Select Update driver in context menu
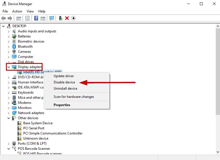The image size is (220, 160). (64, 76)
